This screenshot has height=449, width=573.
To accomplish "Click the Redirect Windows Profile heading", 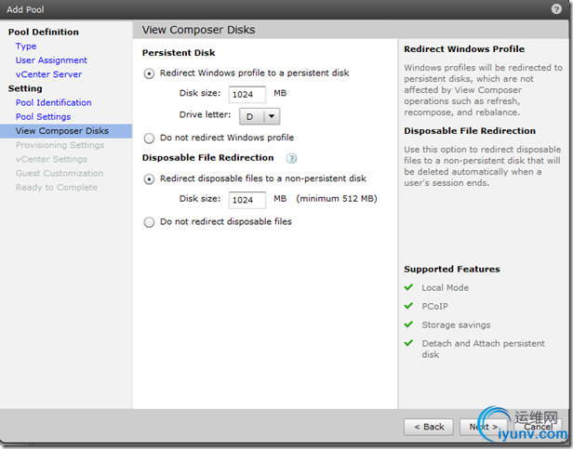I will click(464, 49).
